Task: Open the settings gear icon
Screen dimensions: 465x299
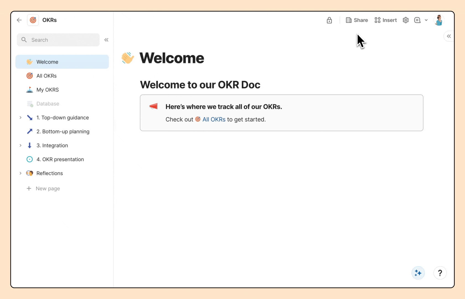Action: point(405,20)
